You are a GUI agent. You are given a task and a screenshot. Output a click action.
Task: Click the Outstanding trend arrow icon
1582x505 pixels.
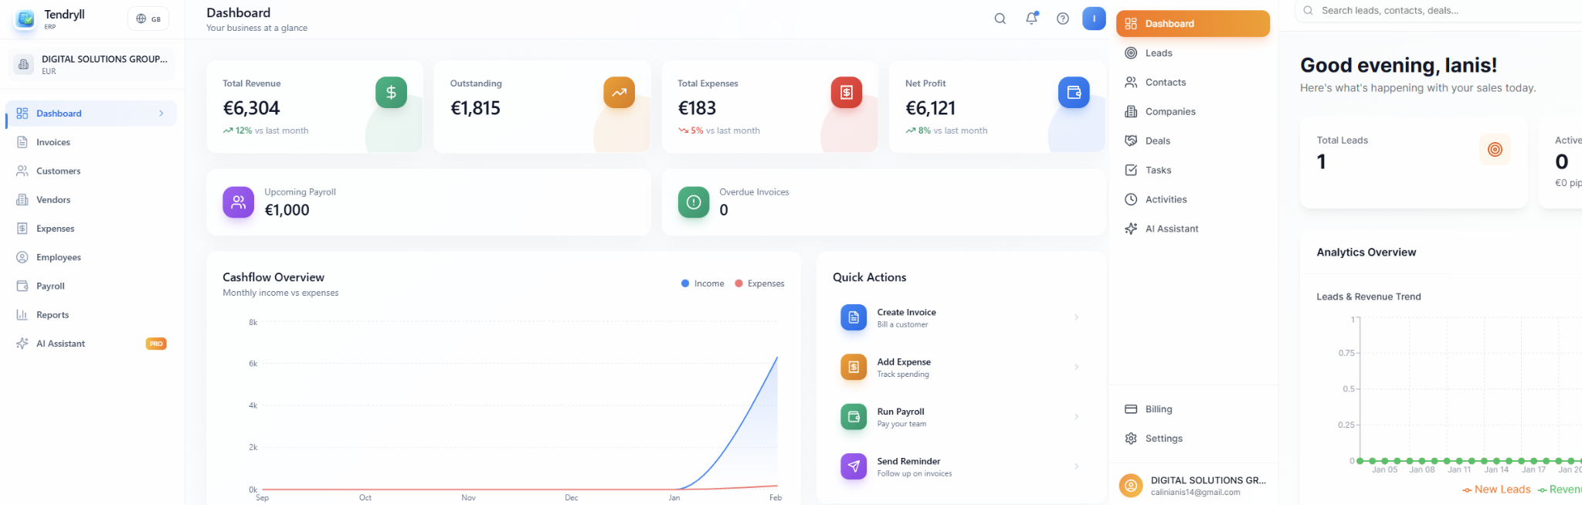619,93
